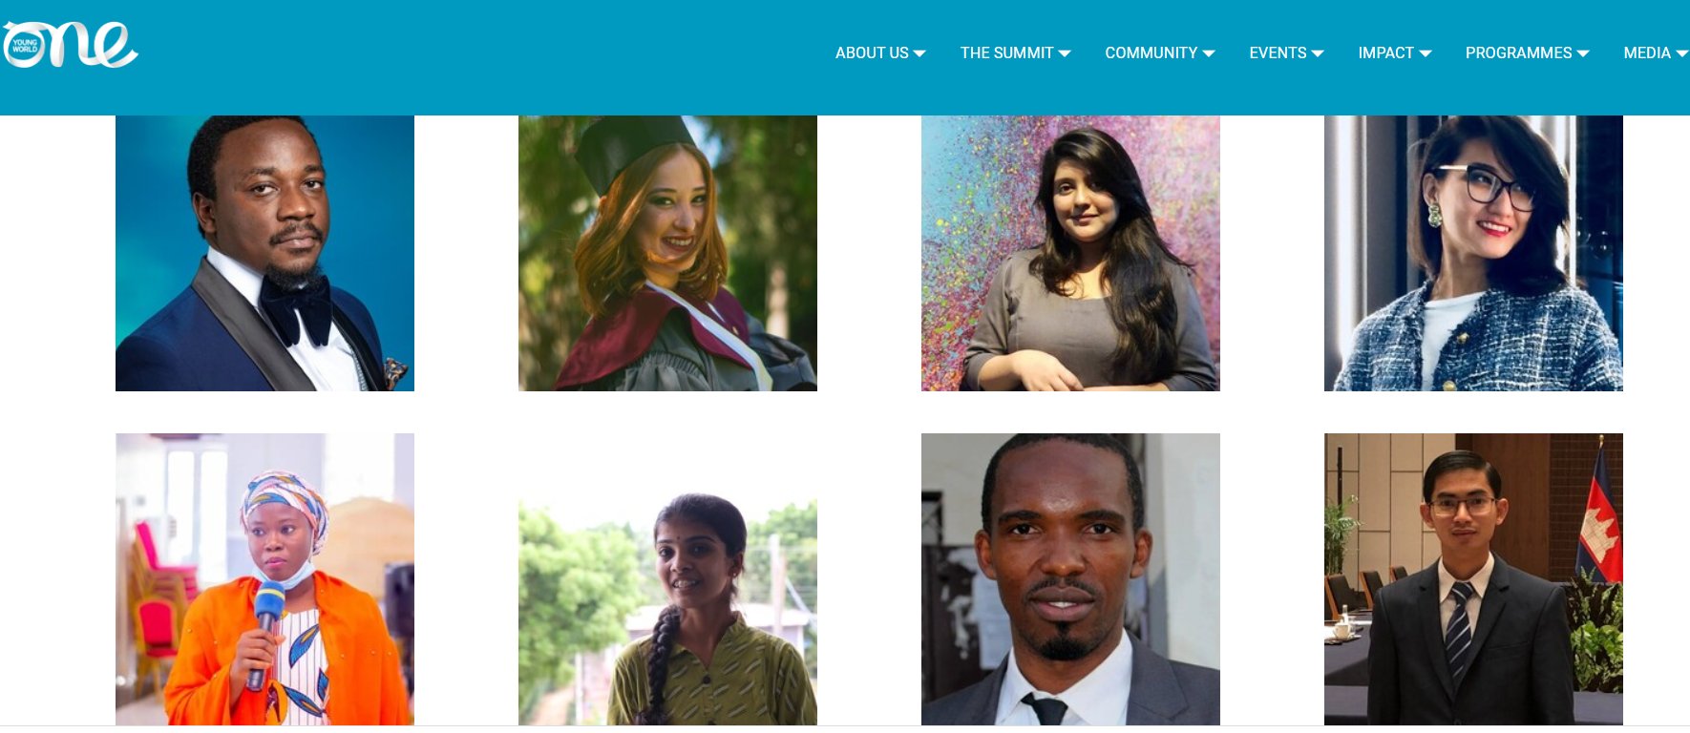Open the Community dropdown arrow
Screen dimensions: 1690x733
pyautogui.click(x=1209, y=53)
